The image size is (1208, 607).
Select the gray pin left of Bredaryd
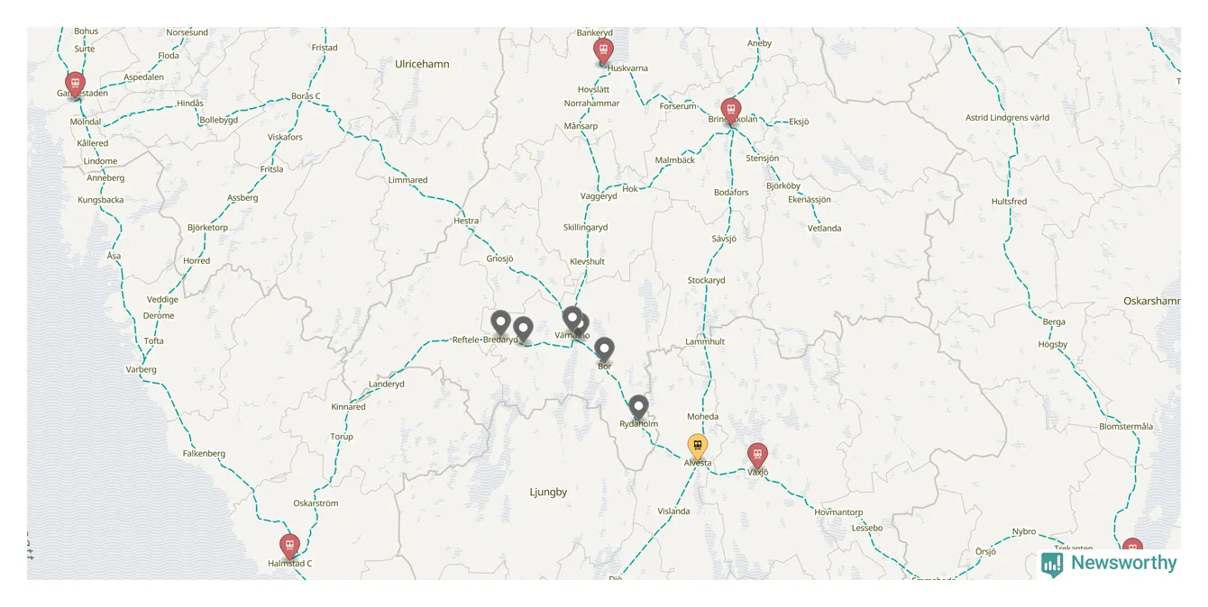500,324
